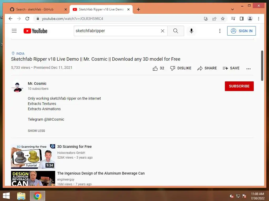269x201 pixels.
Task: Close the GitHub search tab
Action: click(x=65, y=9)
